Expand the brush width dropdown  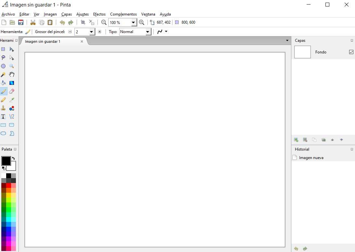[x=92, y=32]
